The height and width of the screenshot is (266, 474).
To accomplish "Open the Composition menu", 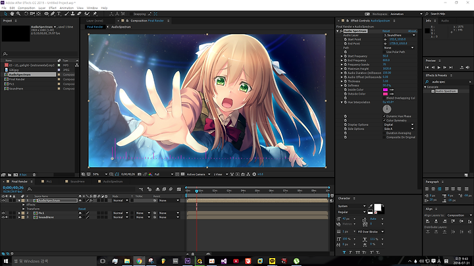I will 26,8.
